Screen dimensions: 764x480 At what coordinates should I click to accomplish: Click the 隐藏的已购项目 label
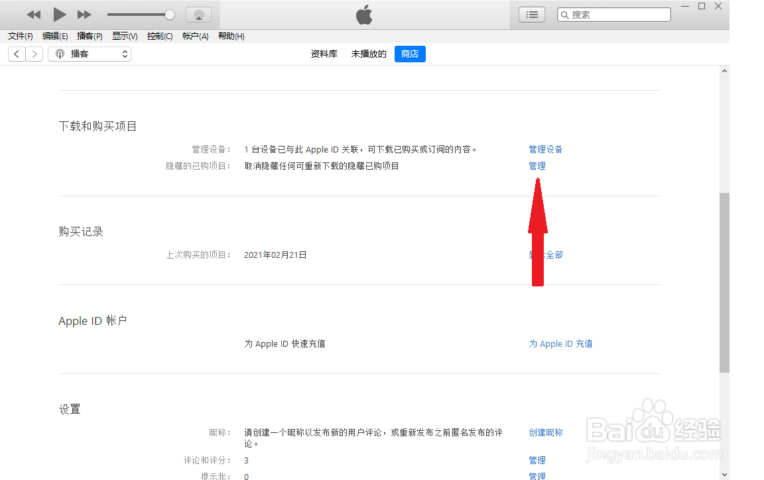tap(198, 166)
